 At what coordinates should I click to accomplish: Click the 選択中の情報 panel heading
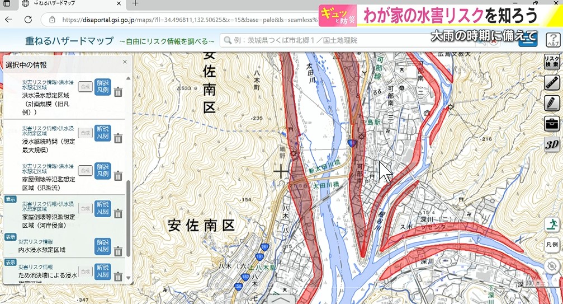coord(26,65)
